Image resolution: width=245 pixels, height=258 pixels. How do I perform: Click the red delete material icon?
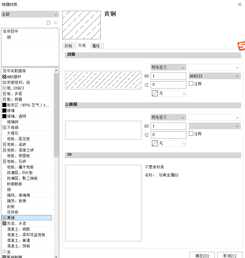coord(56,23)
